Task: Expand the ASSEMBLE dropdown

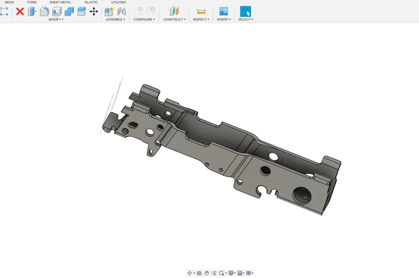Action: tap(115, 20)
